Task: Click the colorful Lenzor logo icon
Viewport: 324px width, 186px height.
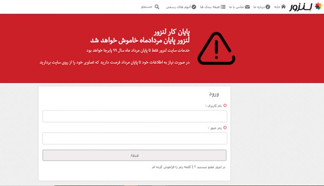Action: tap(318, 7)
